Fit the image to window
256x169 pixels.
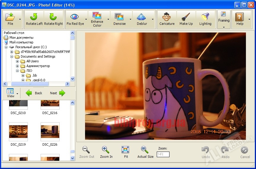(126, 152)
